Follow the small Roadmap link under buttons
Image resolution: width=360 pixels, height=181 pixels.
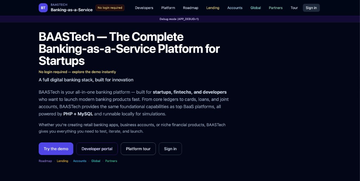pos(45,161)
